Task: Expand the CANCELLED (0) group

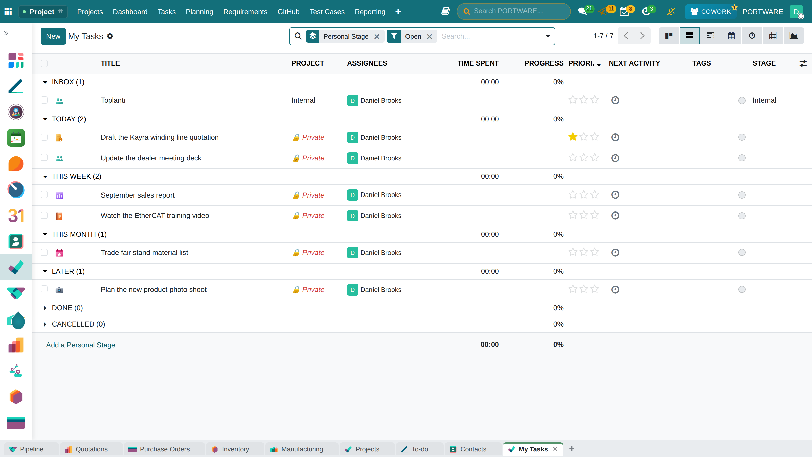Action: point(45,324)
